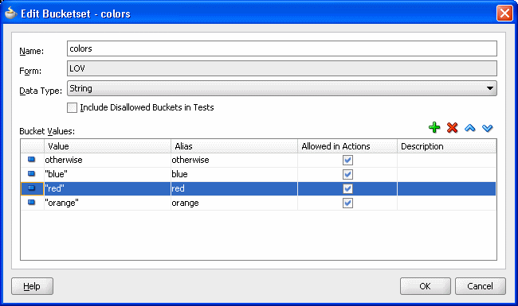Select the bucket icon in the otherwise row
Viewport: 518px width, 306px height.
[31, 160]
